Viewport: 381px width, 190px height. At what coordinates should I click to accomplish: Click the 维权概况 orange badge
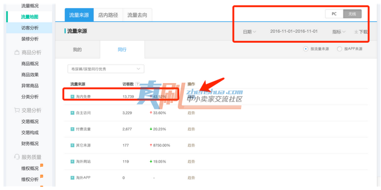click(41, 165)
